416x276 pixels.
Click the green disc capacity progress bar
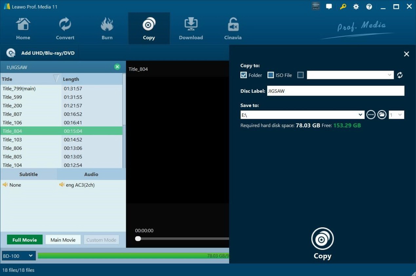[x=133, y=256]
